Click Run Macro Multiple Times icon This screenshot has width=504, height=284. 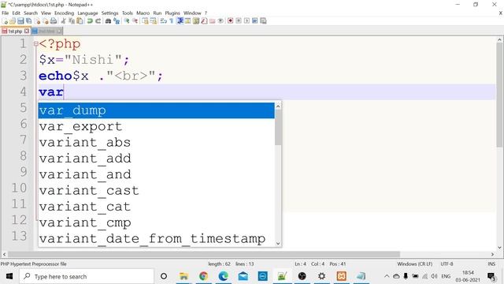pos(255,21)
